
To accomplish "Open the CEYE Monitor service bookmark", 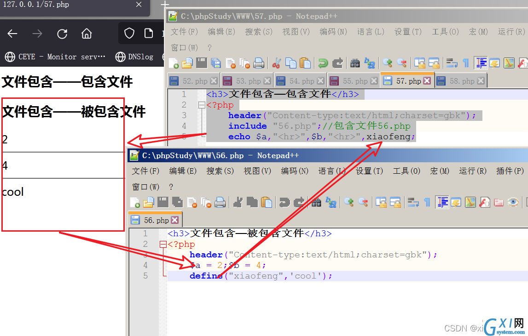I will [x=55, y=57].
